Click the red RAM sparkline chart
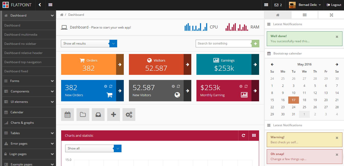Viewport: 344px width, 166px height. pyautogui.click(x=237, y=27)
